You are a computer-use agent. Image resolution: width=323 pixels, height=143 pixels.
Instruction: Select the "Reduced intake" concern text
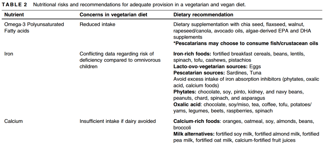coord(97,24)
